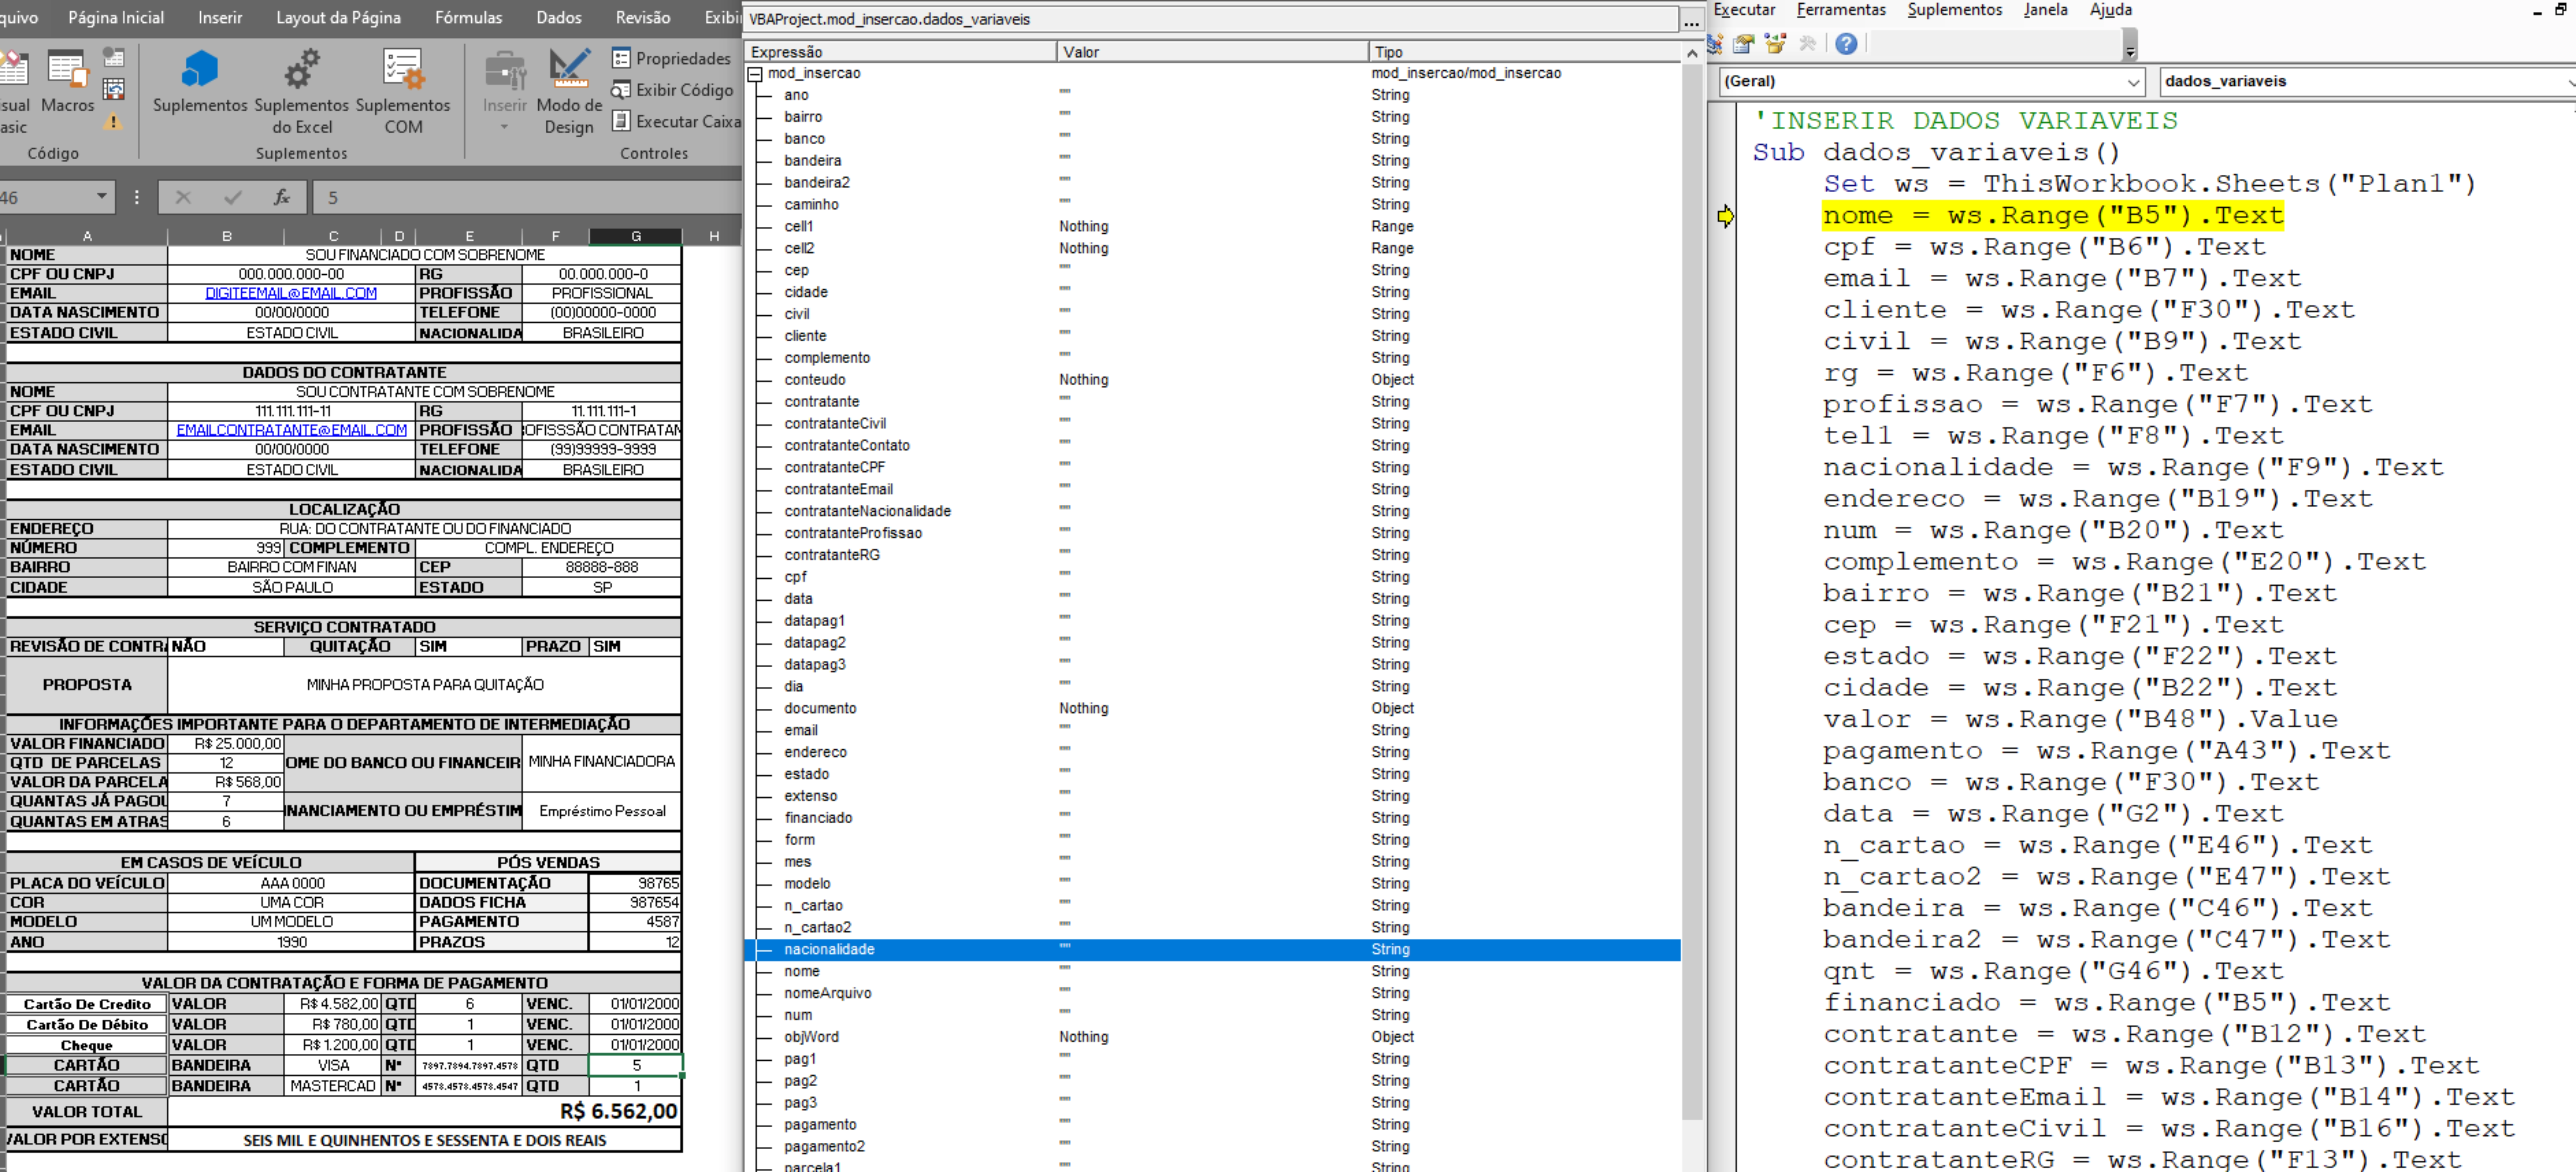Click the Expressão column header in Locals window

point(900,52)
